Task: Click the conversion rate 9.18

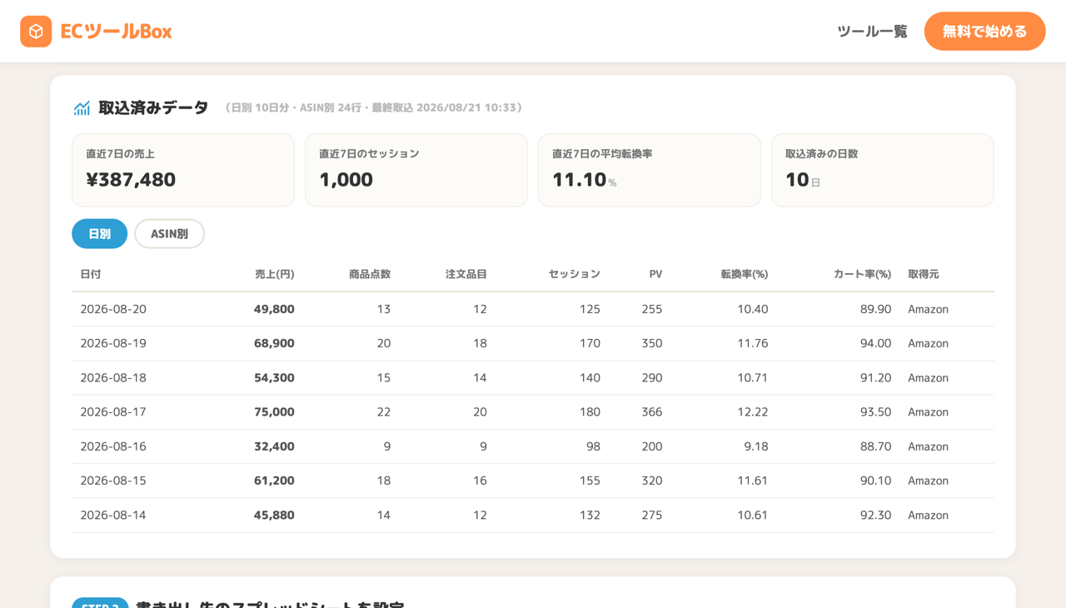Action: 756,446
